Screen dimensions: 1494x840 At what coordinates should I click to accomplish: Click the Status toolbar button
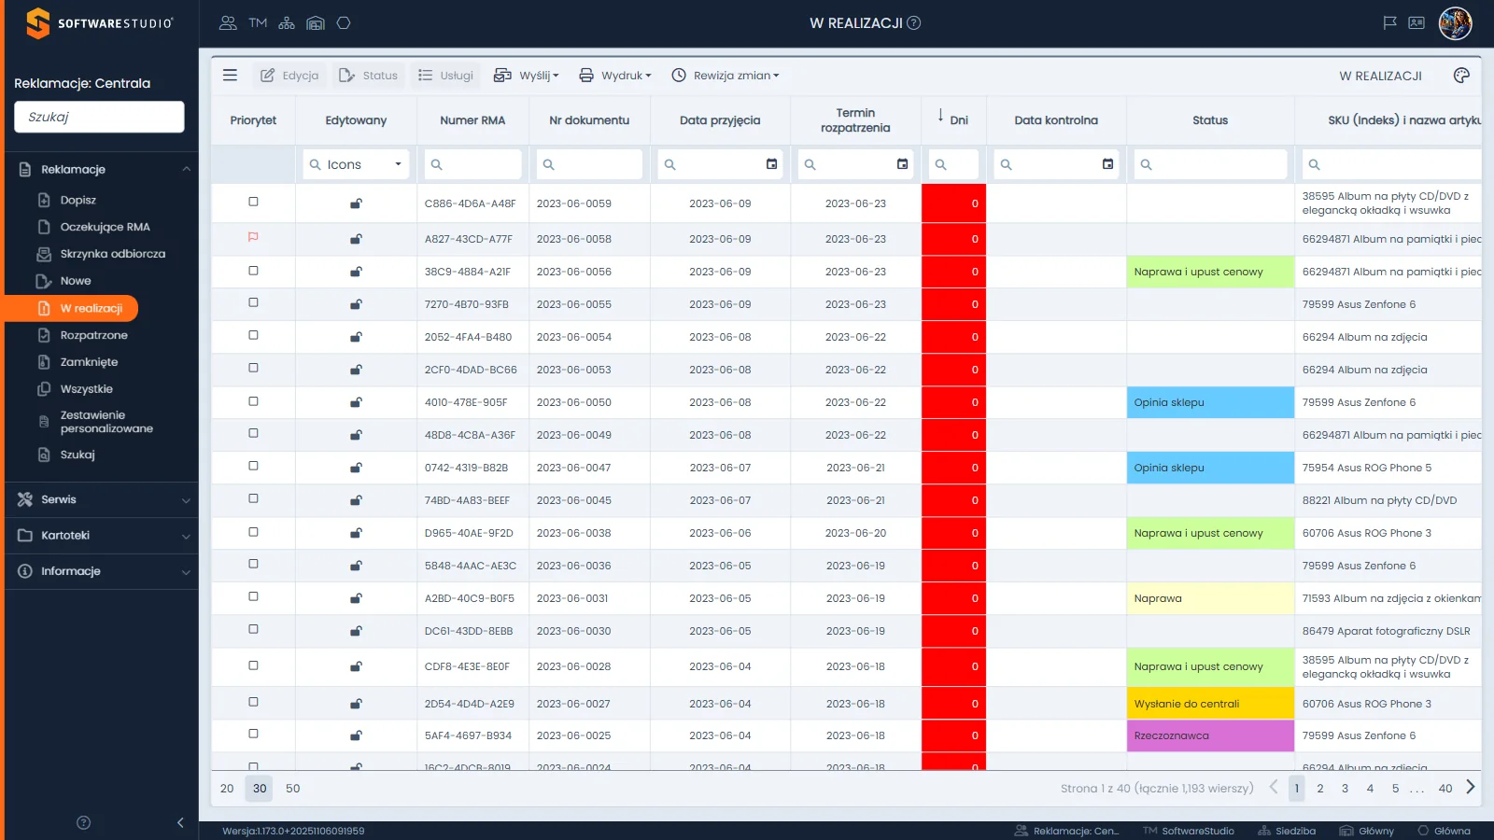[368, 76]
